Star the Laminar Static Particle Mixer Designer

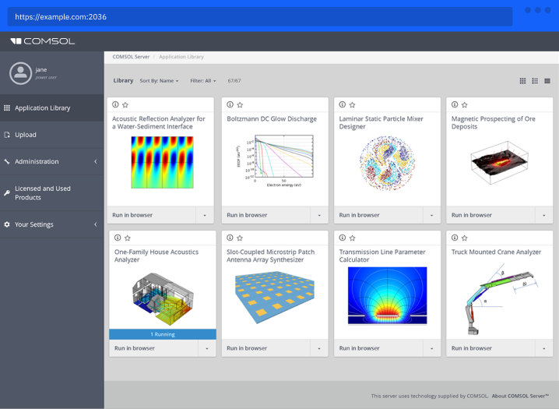tap(352, 105)
